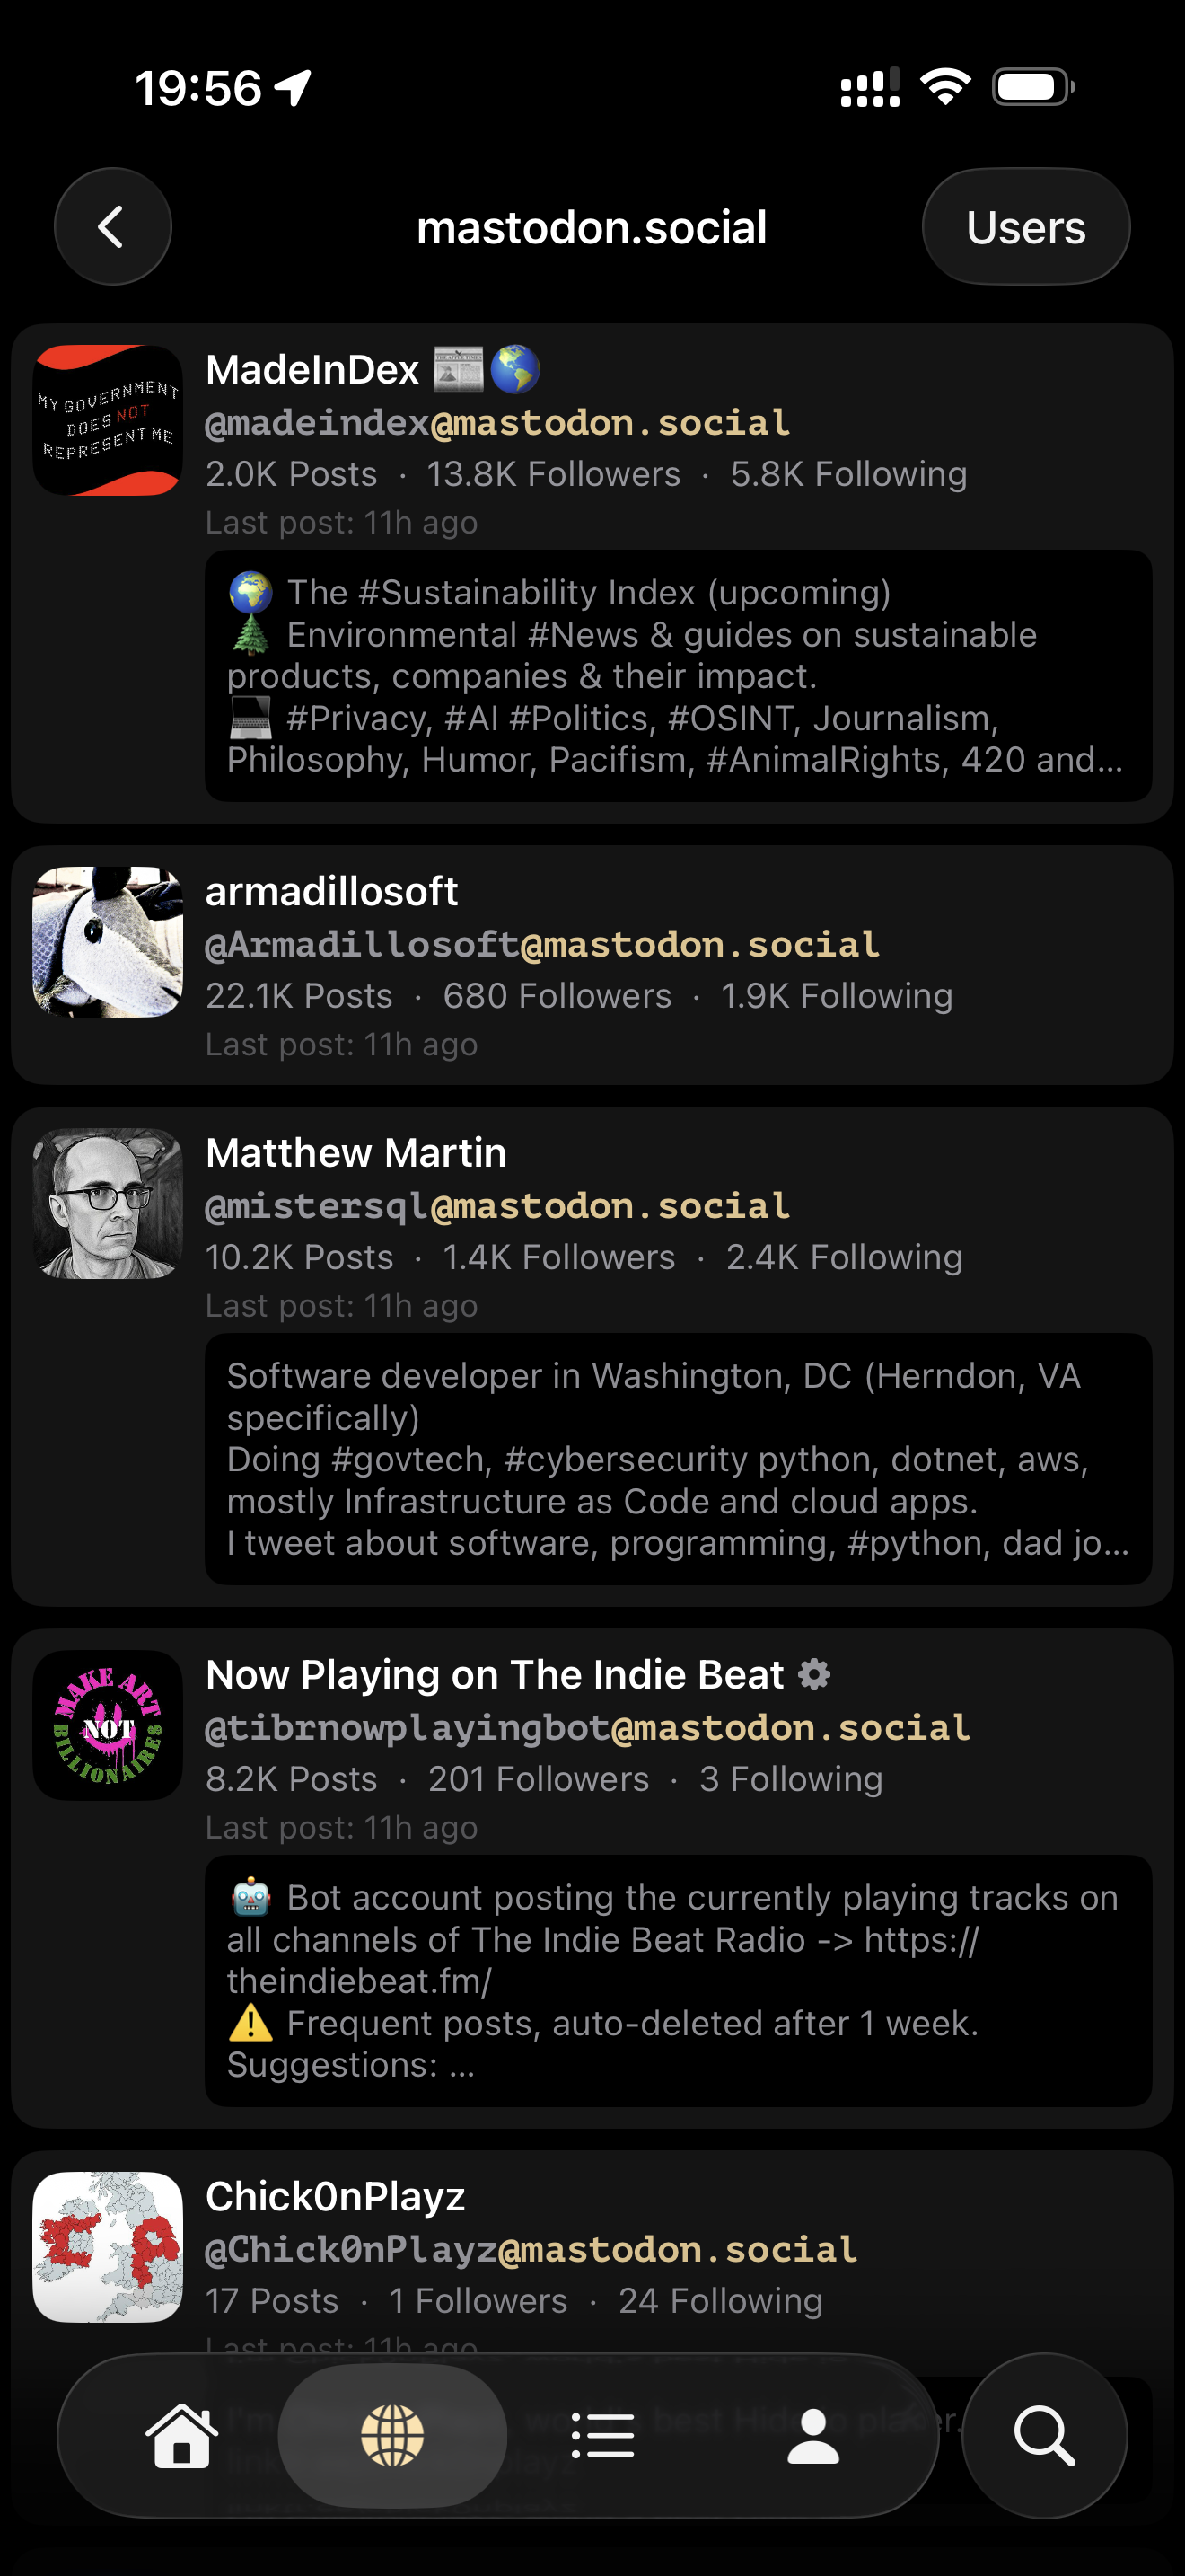Tap the Indie Beat bot avatar
The width and height of the screenshot is (1185, 2576).
pyautogui.click(x=107, y=1725)
